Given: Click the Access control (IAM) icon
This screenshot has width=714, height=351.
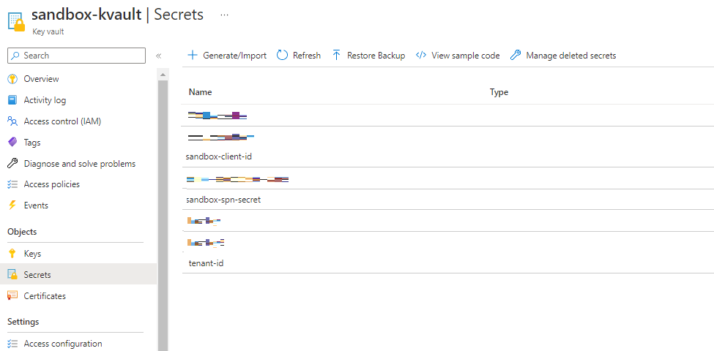Looking at the screenshot, I should (x=12, y=121).
